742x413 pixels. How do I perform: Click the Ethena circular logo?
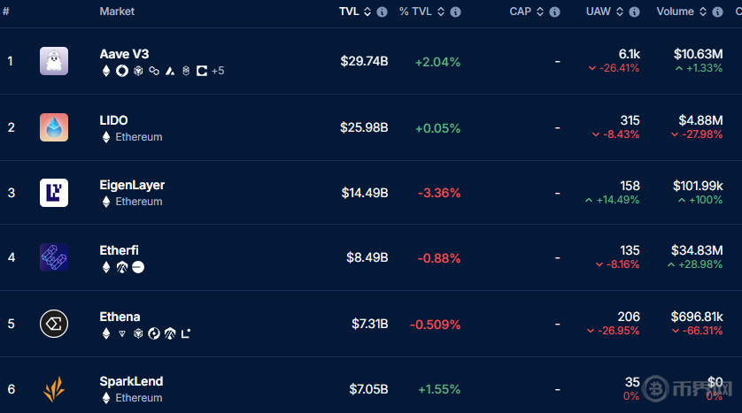click(x=54, y=324)
